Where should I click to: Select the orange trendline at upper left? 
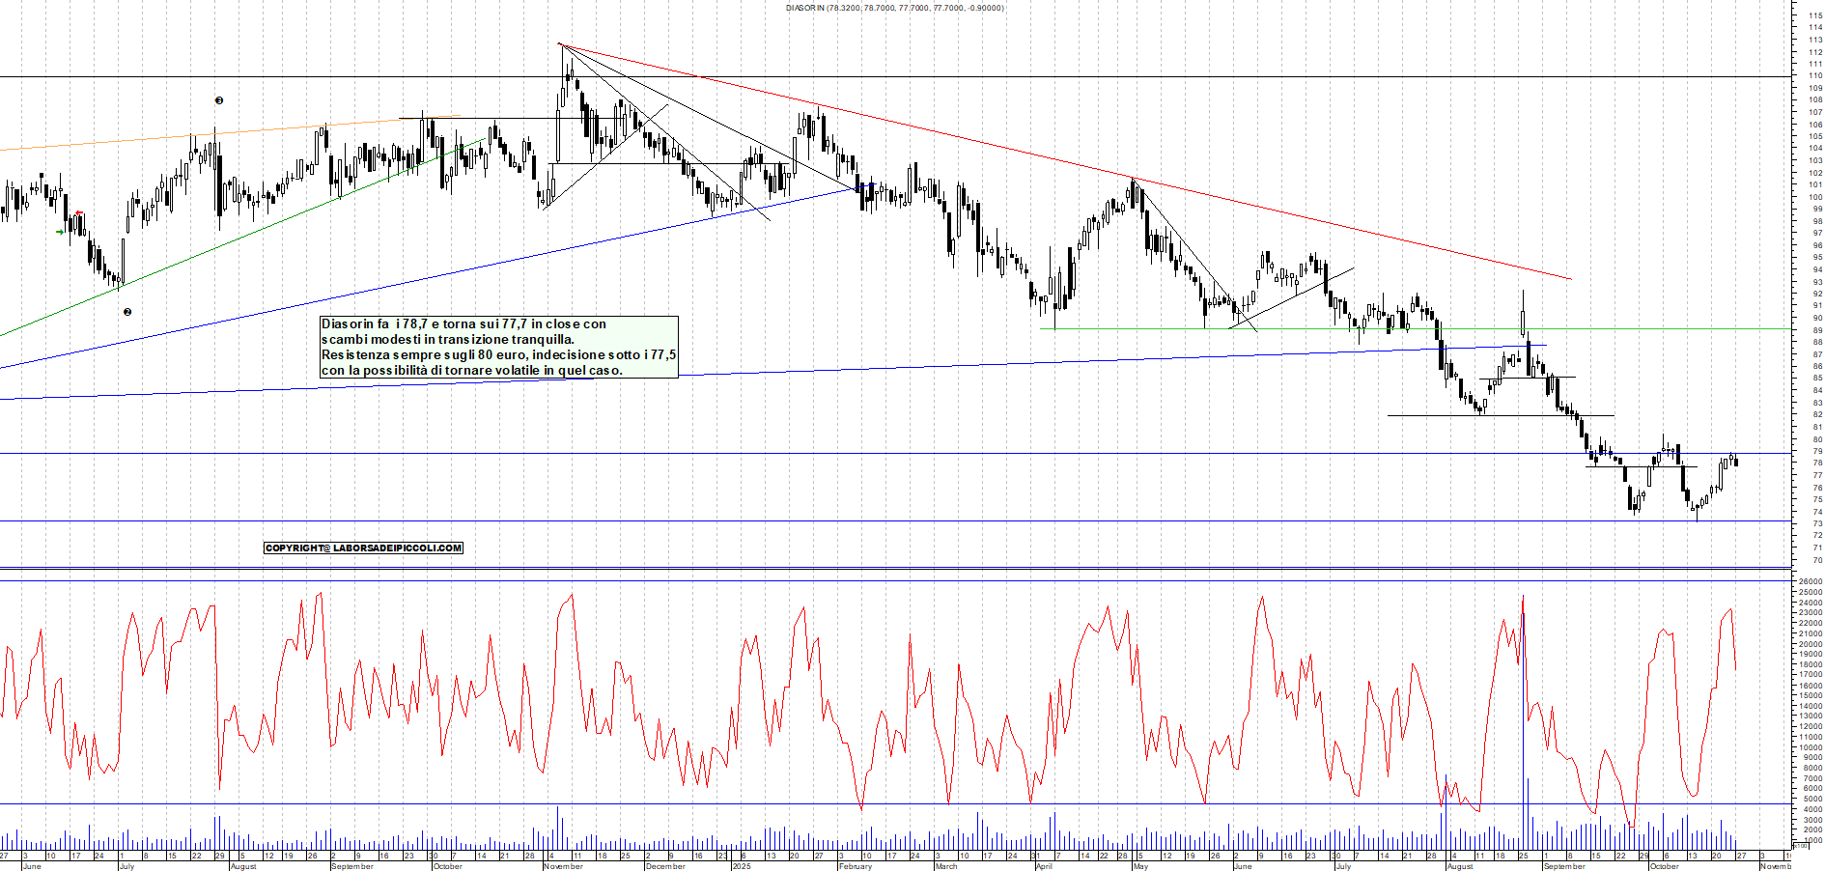[x=193, y=135]
